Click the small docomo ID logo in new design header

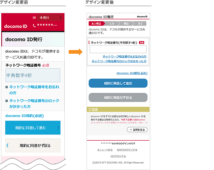tap(142, 16)
